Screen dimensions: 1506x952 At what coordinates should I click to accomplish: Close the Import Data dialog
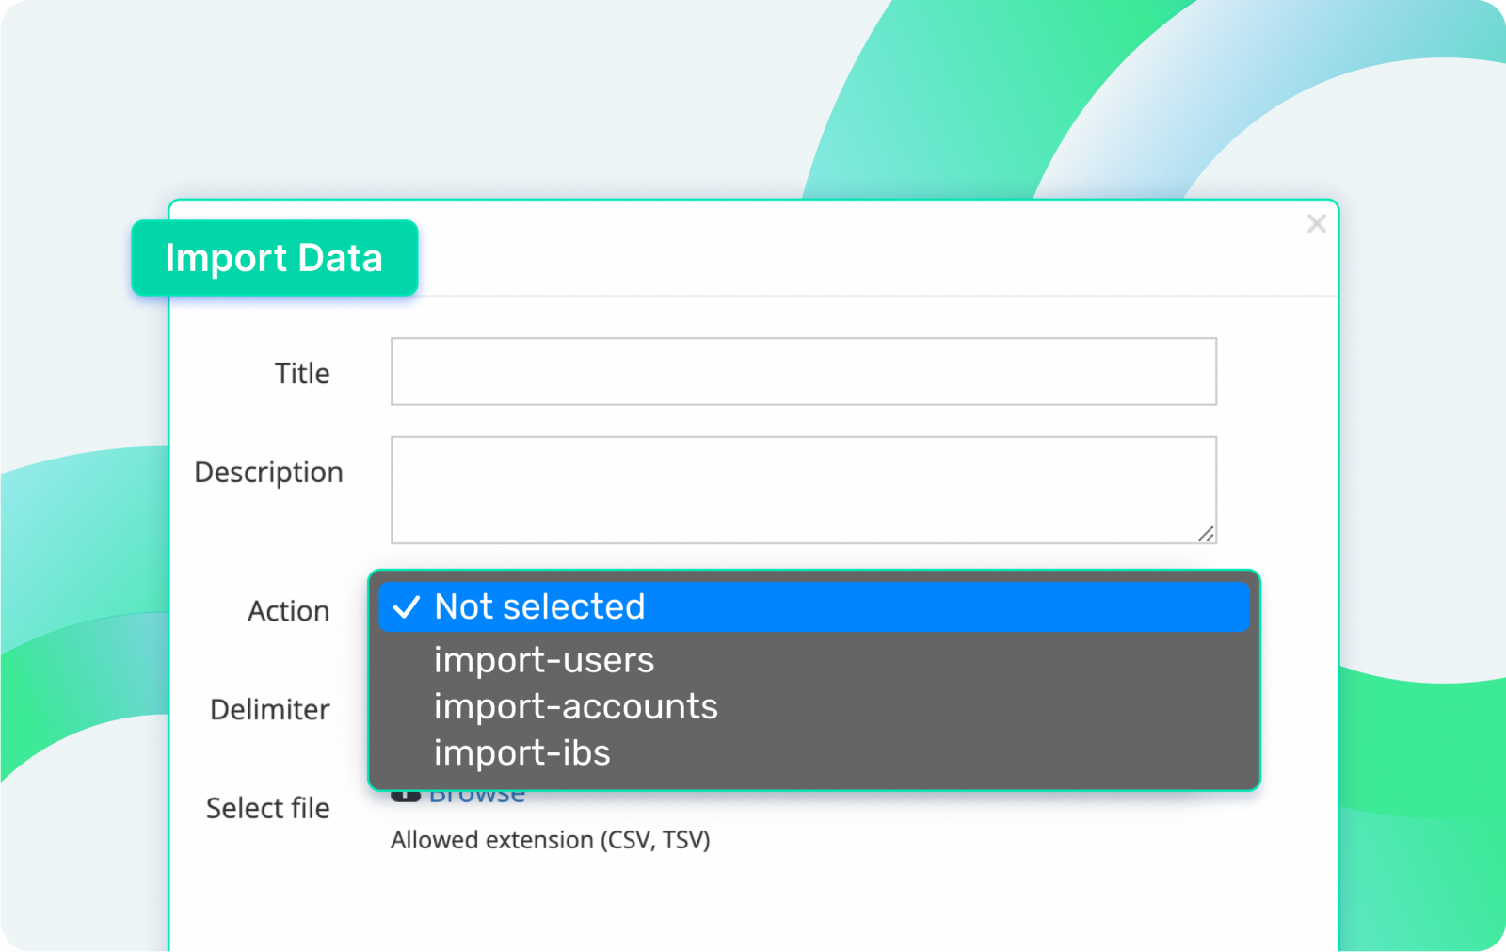coord(1316,224)
